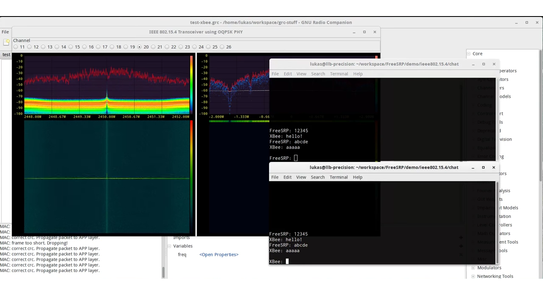Click the Open Properties link for freq
This screenshot has width=543, height=305.
pyautogui.click(x=218, y=254)
